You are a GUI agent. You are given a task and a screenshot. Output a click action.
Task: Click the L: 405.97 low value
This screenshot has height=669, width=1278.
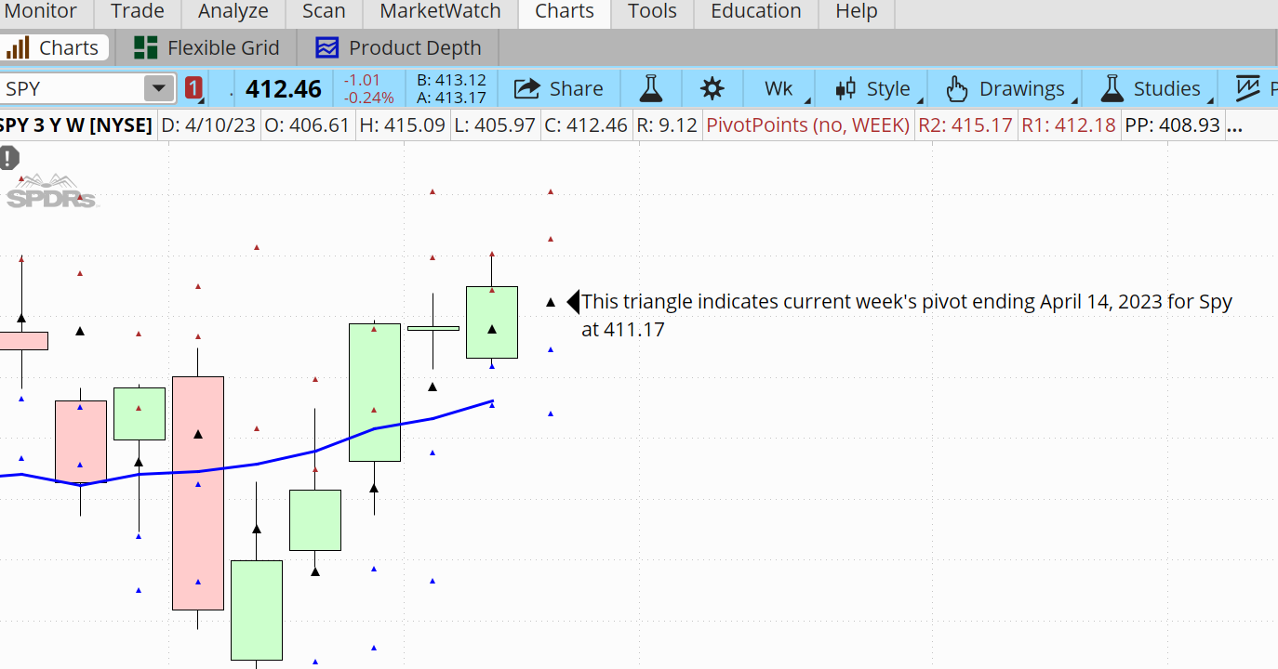point(495,125)
